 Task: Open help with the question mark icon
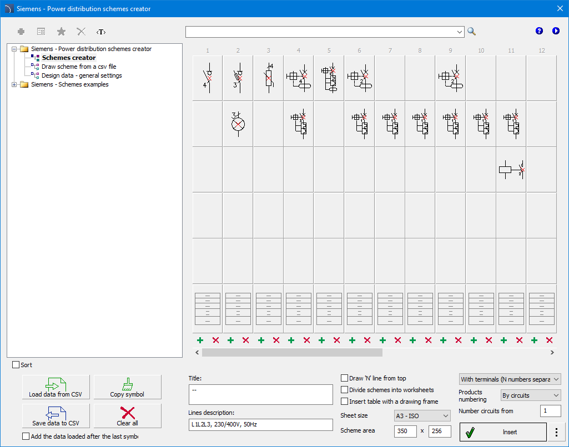tap(539, 31)
